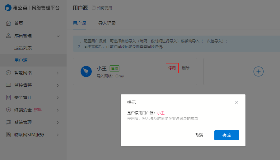280x160 pixels.
Task: Click the 安全审计 document icon
Action: point(8,97)
